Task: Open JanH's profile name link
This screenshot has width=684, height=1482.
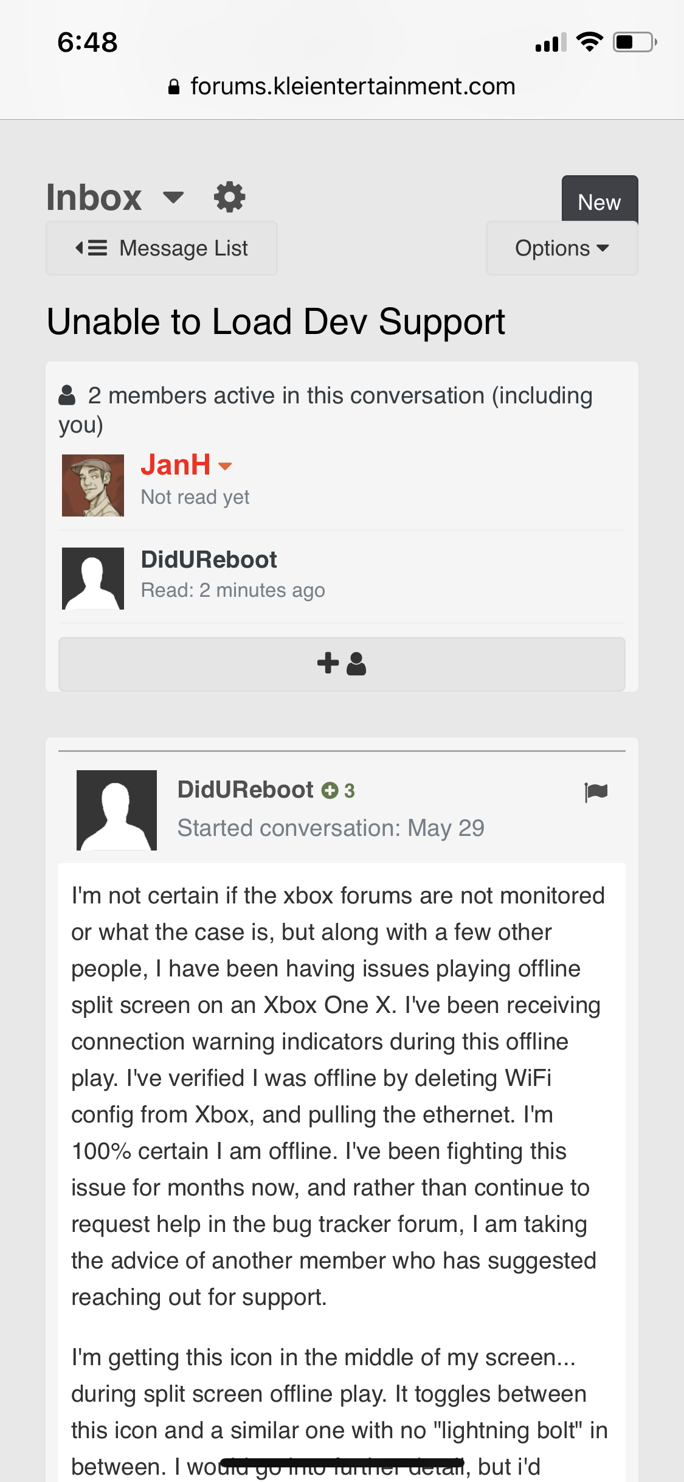Action: [x=176, y=465]
